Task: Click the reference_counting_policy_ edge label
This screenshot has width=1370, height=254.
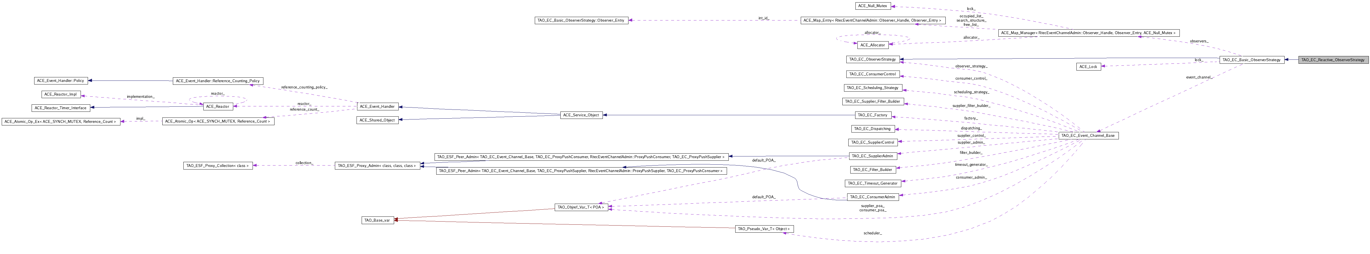Action: [x=304, y=87]
